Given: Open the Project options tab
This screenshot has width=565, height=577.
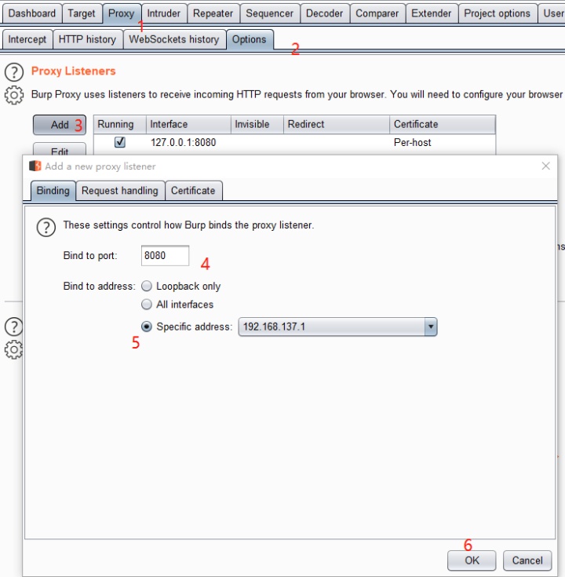Looking at the screenshot, I should coord(498,13).
